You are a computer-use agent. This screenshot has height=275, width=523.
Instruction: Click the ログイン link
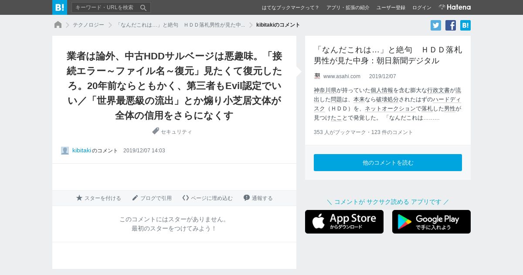422,7
